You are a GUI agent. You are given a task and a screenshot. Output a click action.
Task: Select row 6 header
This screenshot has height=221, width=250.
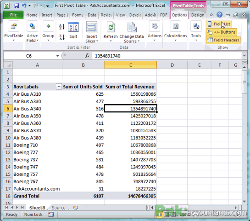point(8,109)
